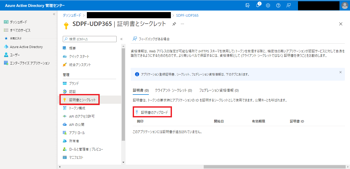Open エンタープライズ アプリケーション in sidebar
The width and height of the screenshot is (350, 169).
point(30,63)
